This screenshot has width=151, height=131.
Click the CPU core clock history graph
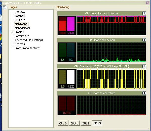[111, 26]
